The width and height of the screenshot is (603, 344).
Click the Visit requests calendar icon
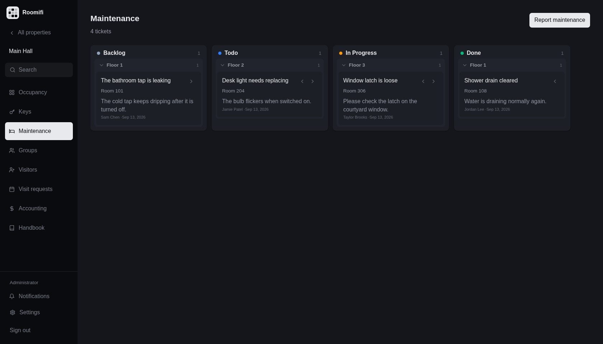pos(12,189)
